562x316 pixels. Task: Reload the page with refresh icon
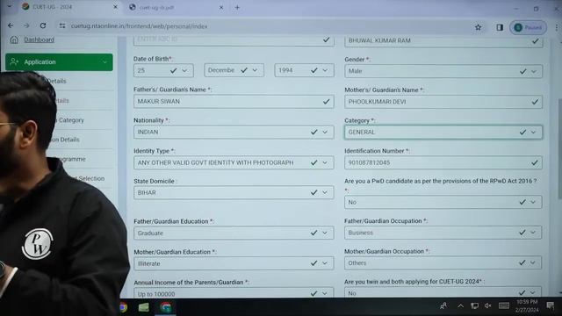pyautogui.click(x=43, y=25)
